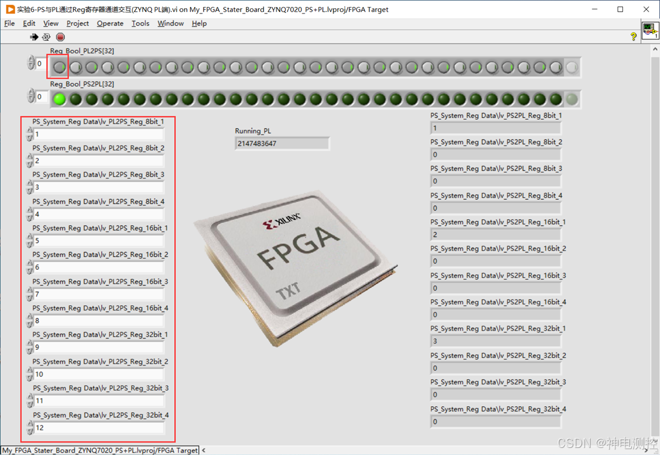Image resolution: width=660 pixels, height=455 pixels.
Task: Minimize the LabVIEW window
Action: [595, 9]
